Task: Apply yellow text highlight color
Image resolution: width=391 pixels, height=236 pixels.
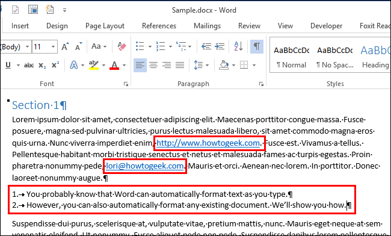Action: pyautogui.click(x=94, y=65)
